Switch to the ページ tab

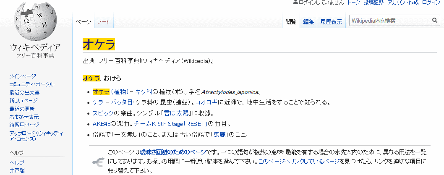pos(84,22)
